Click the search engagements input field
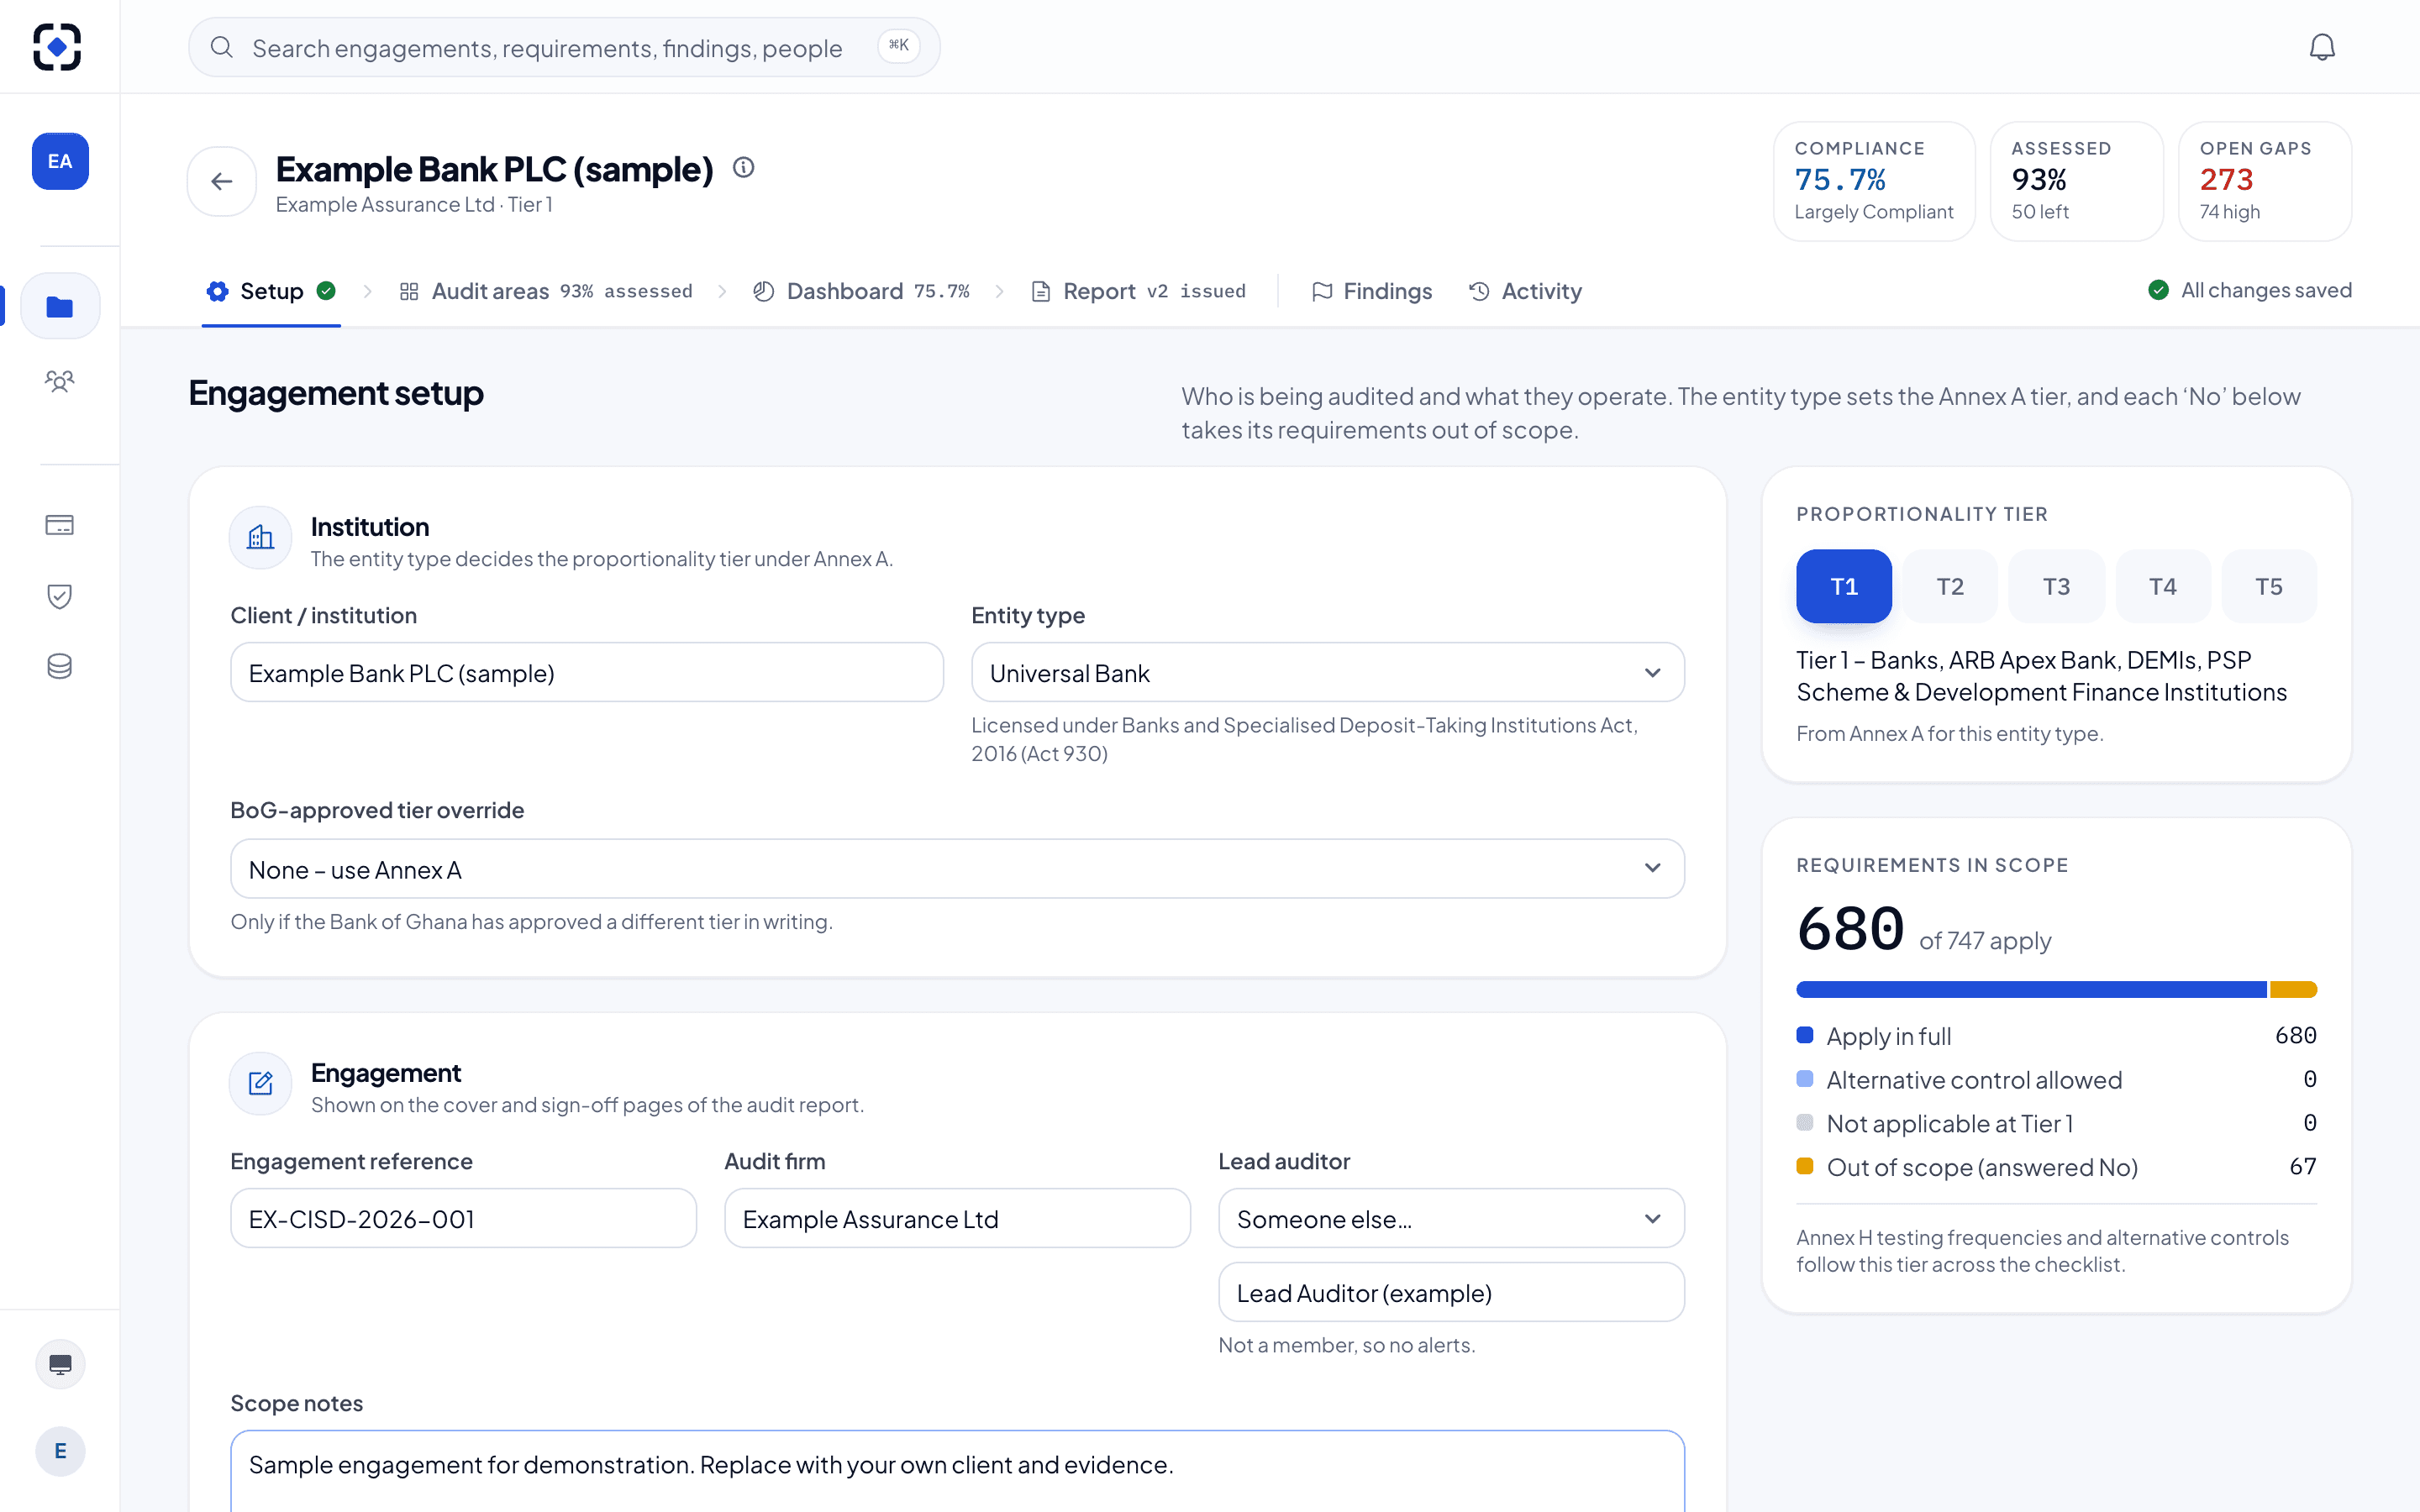Viewport: 2420px width, 1512px height. pos(564,47)
